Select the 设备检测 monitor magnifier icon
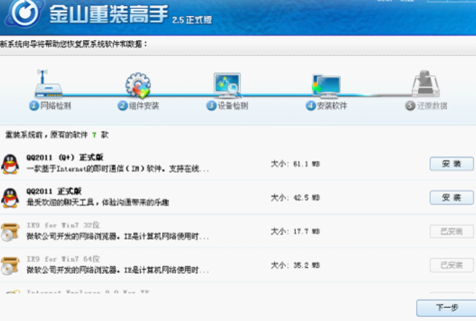 227,85
